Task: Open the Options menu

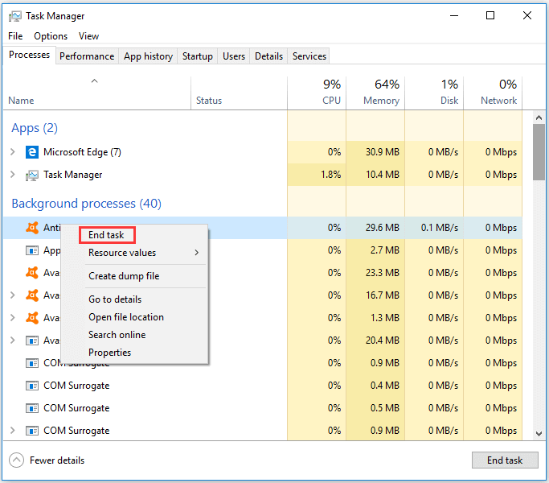Action: [51, 36]
